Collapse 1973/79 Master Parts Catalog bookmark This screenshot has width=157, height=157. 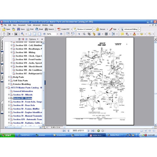point(6,88)
